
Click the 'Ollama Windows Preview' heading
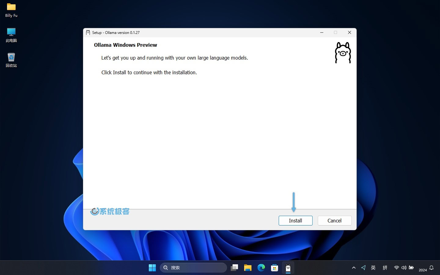point(126,45)
